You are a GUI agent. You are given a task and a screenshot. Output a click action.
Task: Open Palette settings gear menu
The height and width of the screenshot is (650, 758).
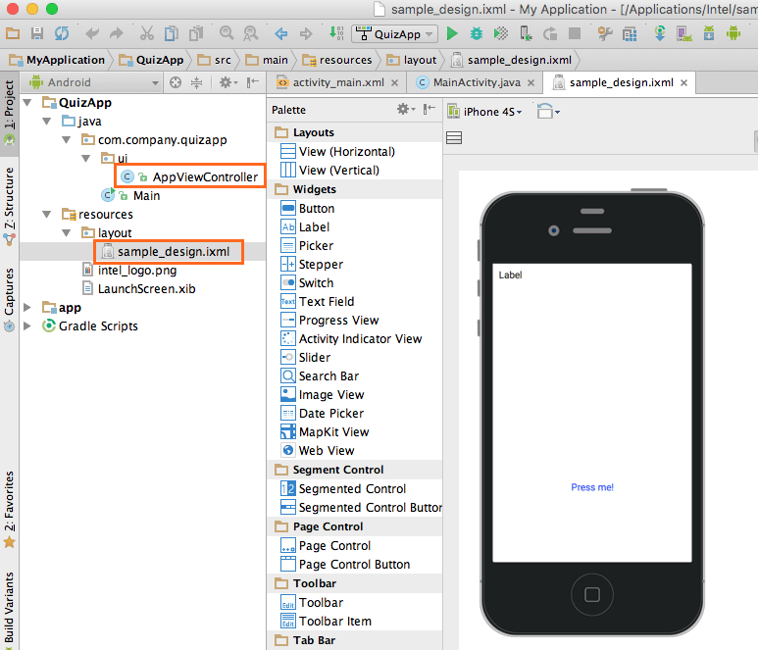(x=406, y=109)
